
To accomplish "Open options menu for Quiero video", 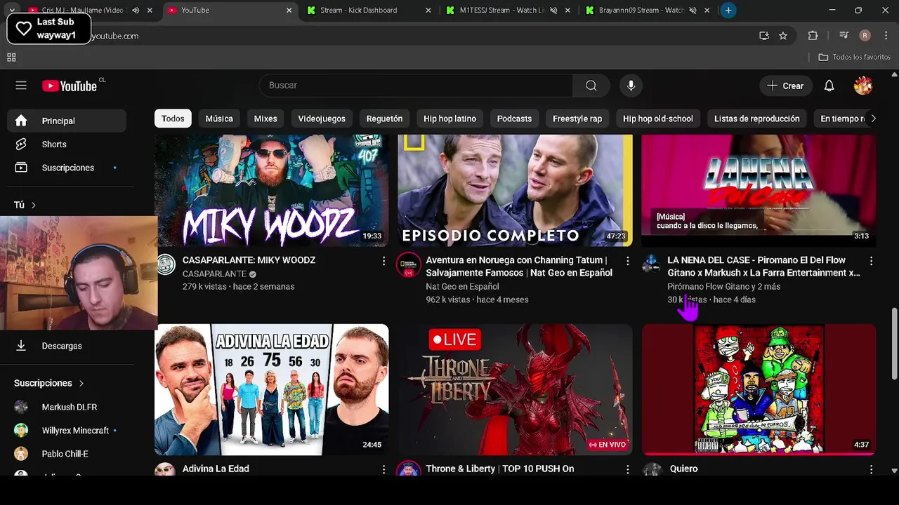I will tap(871, 469).
